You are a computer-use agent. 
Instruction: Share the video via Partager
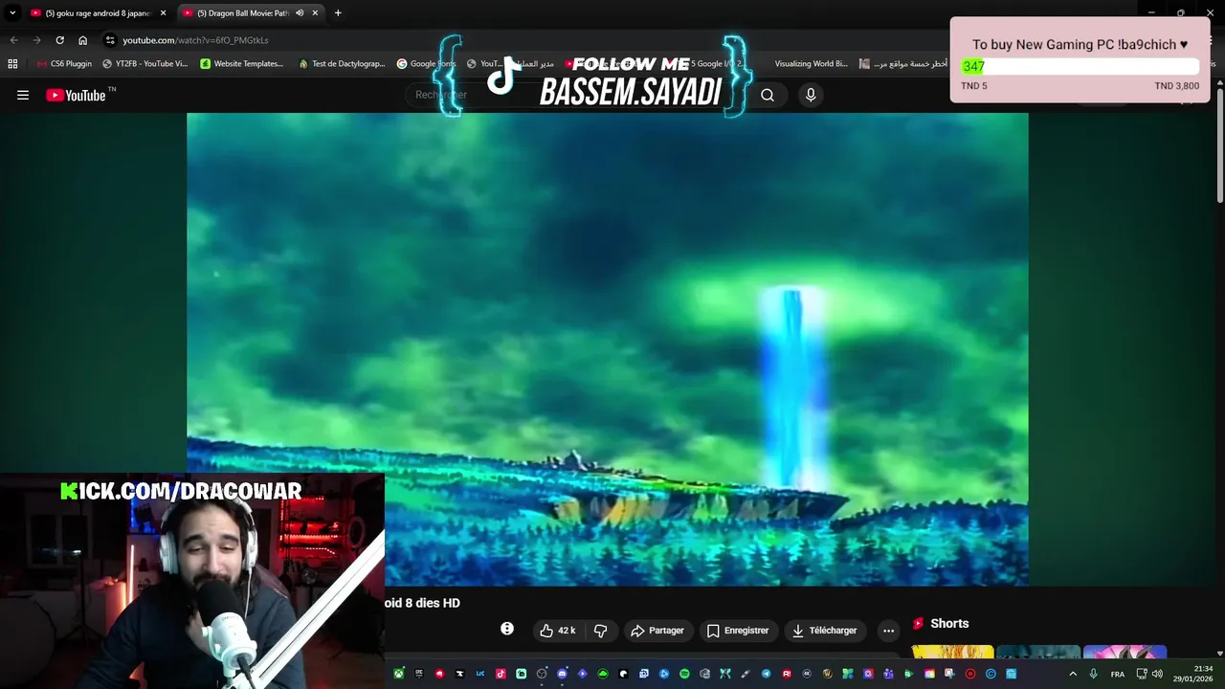coord(657,631)
